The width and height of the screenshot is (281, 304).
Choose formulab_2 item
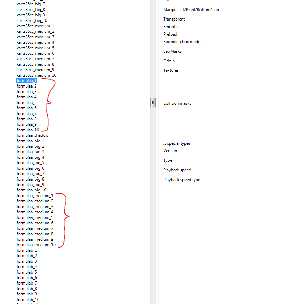point(27,256)
